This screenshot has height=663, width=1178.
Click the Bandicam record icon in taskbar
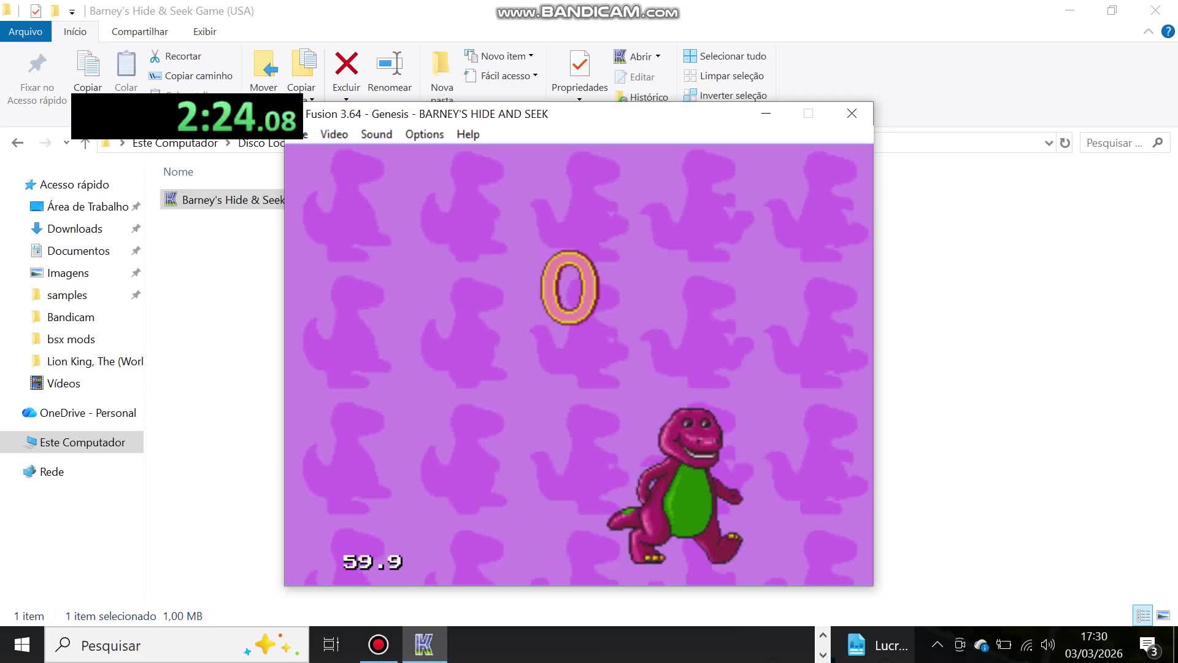tap(379, 645)
